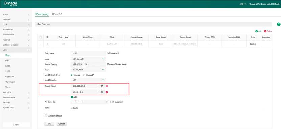Viewport: 281px width, 129px height.
Task: Click the Pre-shared Key password field
Action: [x=89, y=102]
